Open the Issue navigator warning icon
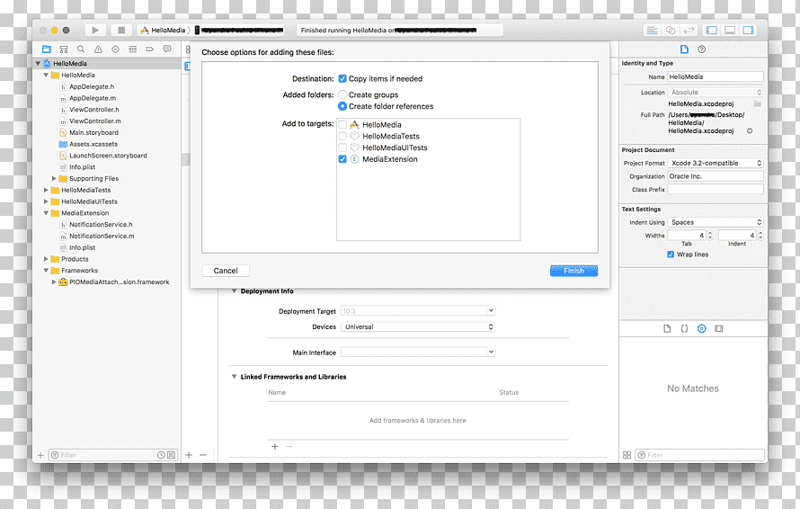This screenshot has width=800, height=509. pos(98,49)
